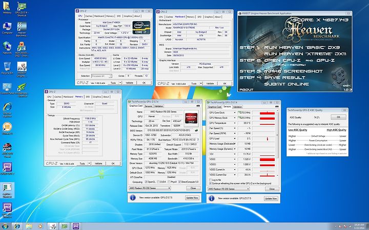Open the Windows Start button
The width and height of the screenshot is (369, 230).
(x=5, y=226)
